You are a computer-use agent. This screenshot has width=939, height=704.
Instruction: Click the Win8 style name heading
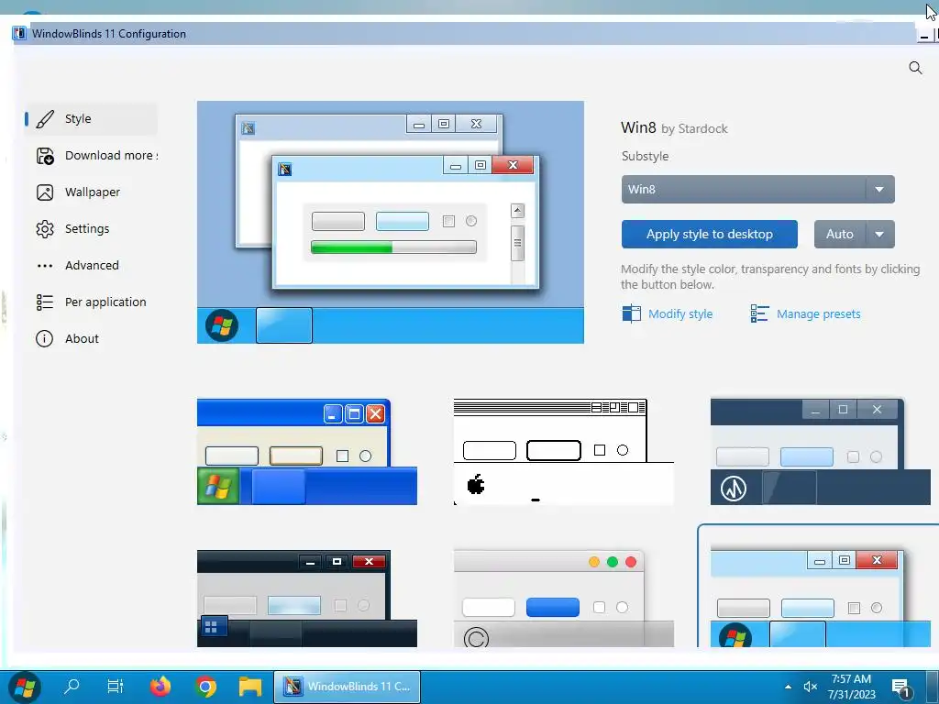638,127
